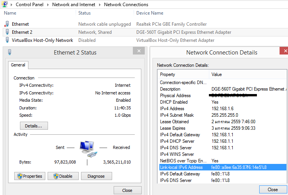
Task: Expand the Network and Internet breadcrumb arrow
Action: point(100,5)
